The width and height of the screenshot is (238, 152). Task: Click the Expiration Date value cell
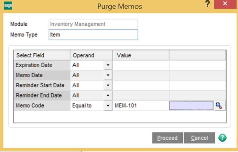(141, 65)
